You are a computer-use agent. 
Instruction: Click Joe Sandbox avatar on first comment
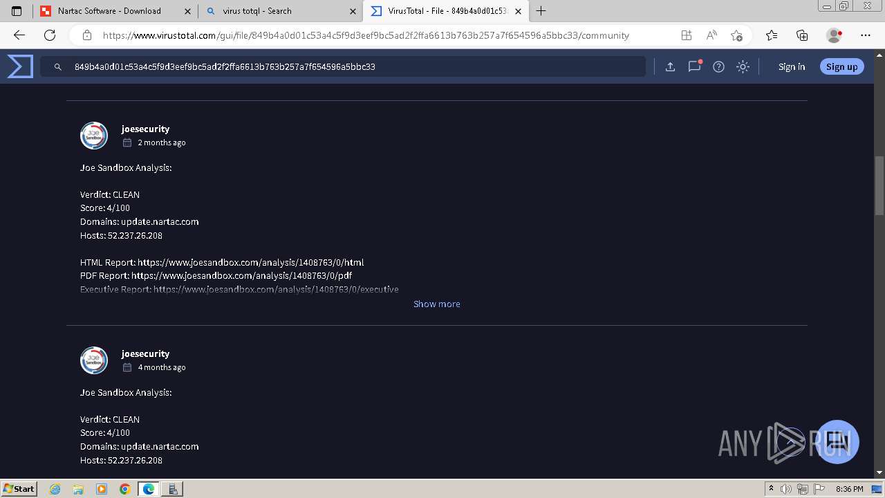(94, 136)
